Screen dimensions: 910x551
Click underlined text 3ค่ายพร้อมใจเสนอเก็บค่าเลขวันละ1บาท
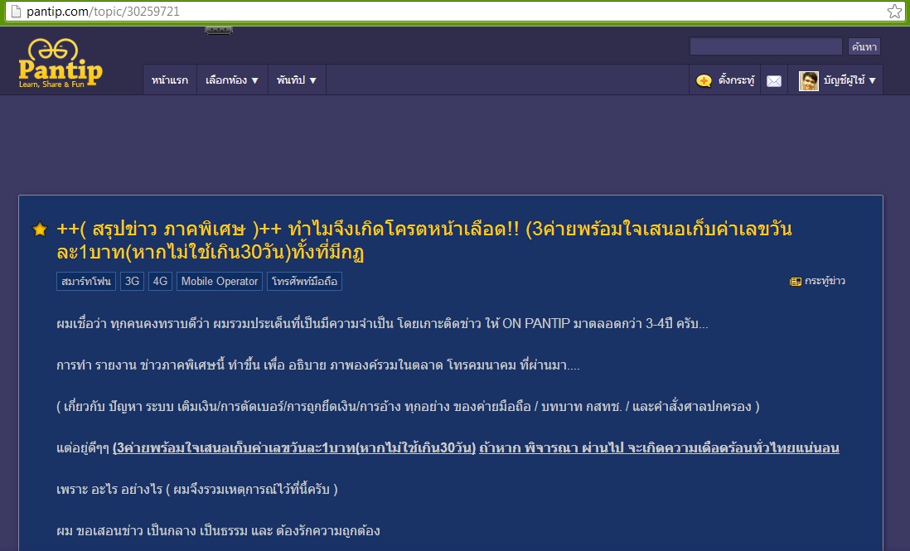(294, 447)
